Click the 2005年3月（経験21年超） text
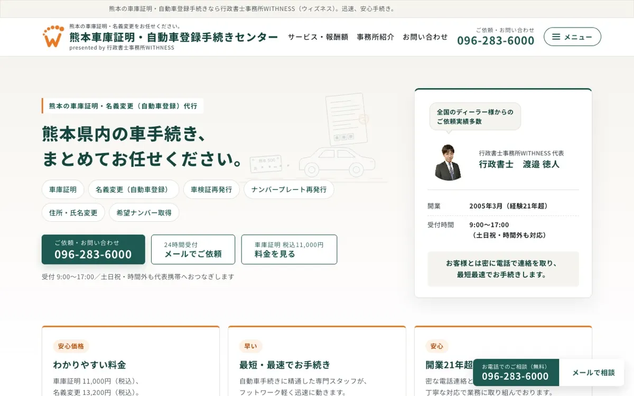This screenshot has width=634, height=396. (510, 206)
